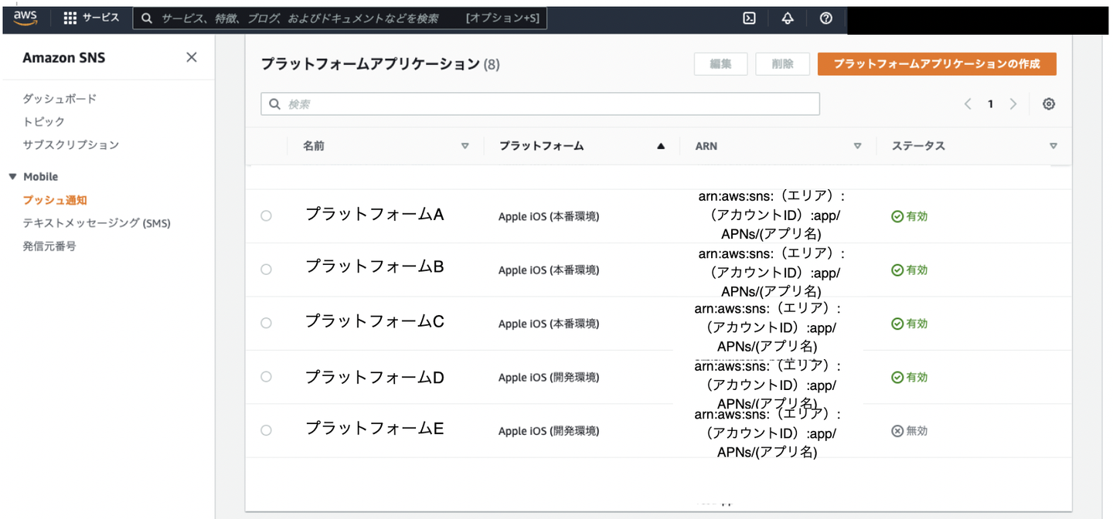Screen dimensions: 1113x519
Task: Open トピック in the sidebar
Action: tap(44, 122)
